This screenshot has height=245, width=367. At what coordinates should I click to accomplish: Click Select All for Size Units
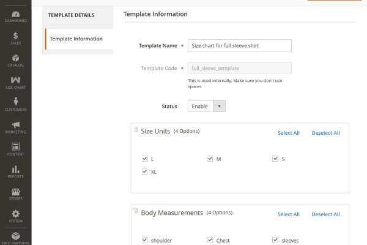(x=288, y=133)
